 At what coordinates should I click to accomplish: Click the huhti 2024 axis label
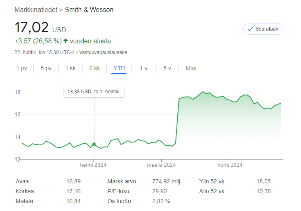coord(230,165)
